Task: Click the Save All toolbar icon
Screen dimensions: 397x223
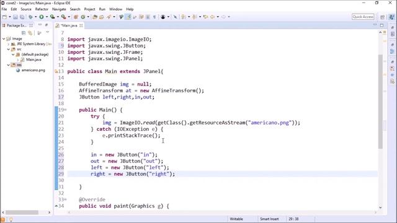Action: (22, 17)
